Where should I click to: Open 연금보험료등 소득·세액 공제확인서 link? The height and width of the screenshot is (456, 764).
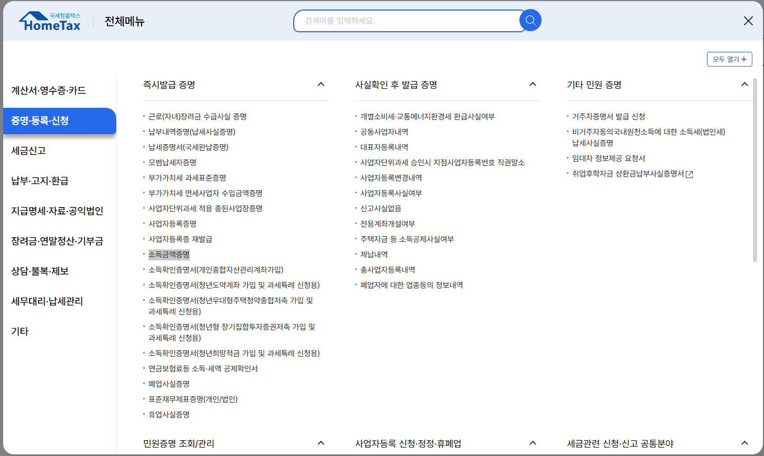[203, 368]
